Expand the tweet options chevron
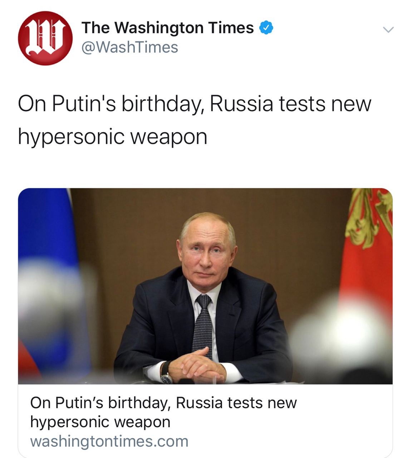 [388, 29]
